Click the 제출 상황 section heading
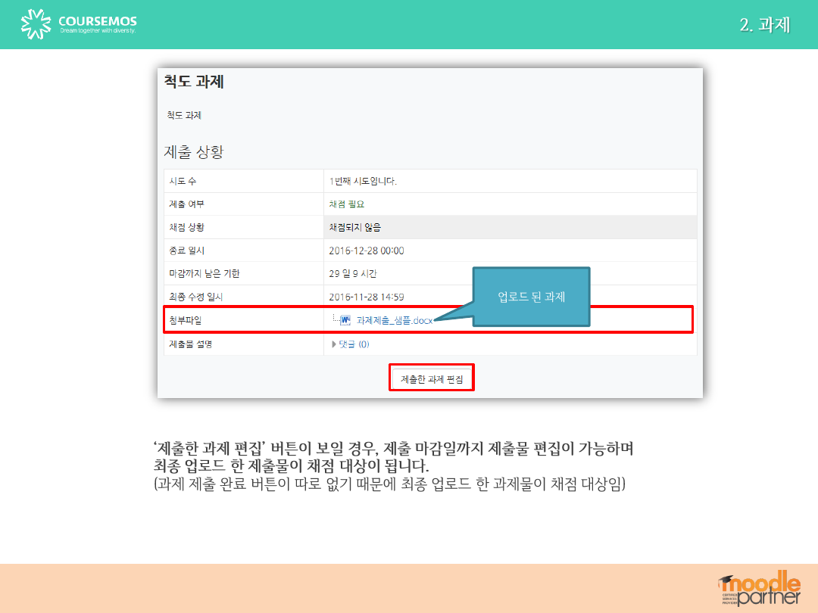The width and height of the screenshot is (818, 613). pos(194,151)
